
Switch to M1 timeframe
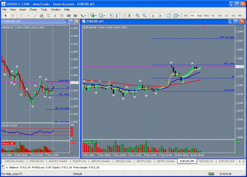pyautogui.click(x=186, y=16)
